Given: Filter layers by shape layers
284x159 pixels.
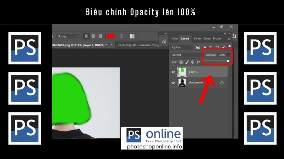Looking at the screenshot, I should 217,47.
